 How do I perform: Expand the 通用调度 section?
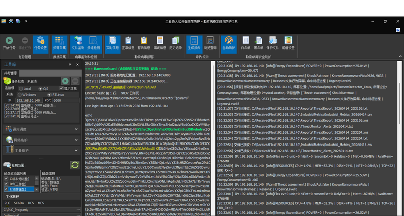pos(41,129)
